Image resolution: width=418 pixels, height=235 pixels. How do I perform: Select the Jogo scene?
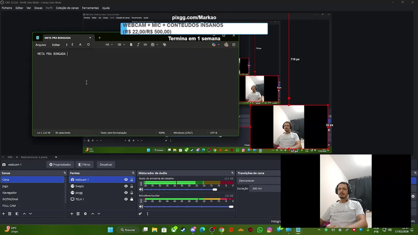click(32, 186)
